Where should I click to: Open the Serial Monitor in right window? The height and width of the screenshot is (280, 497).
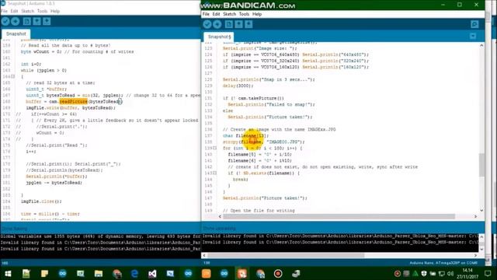474,24
